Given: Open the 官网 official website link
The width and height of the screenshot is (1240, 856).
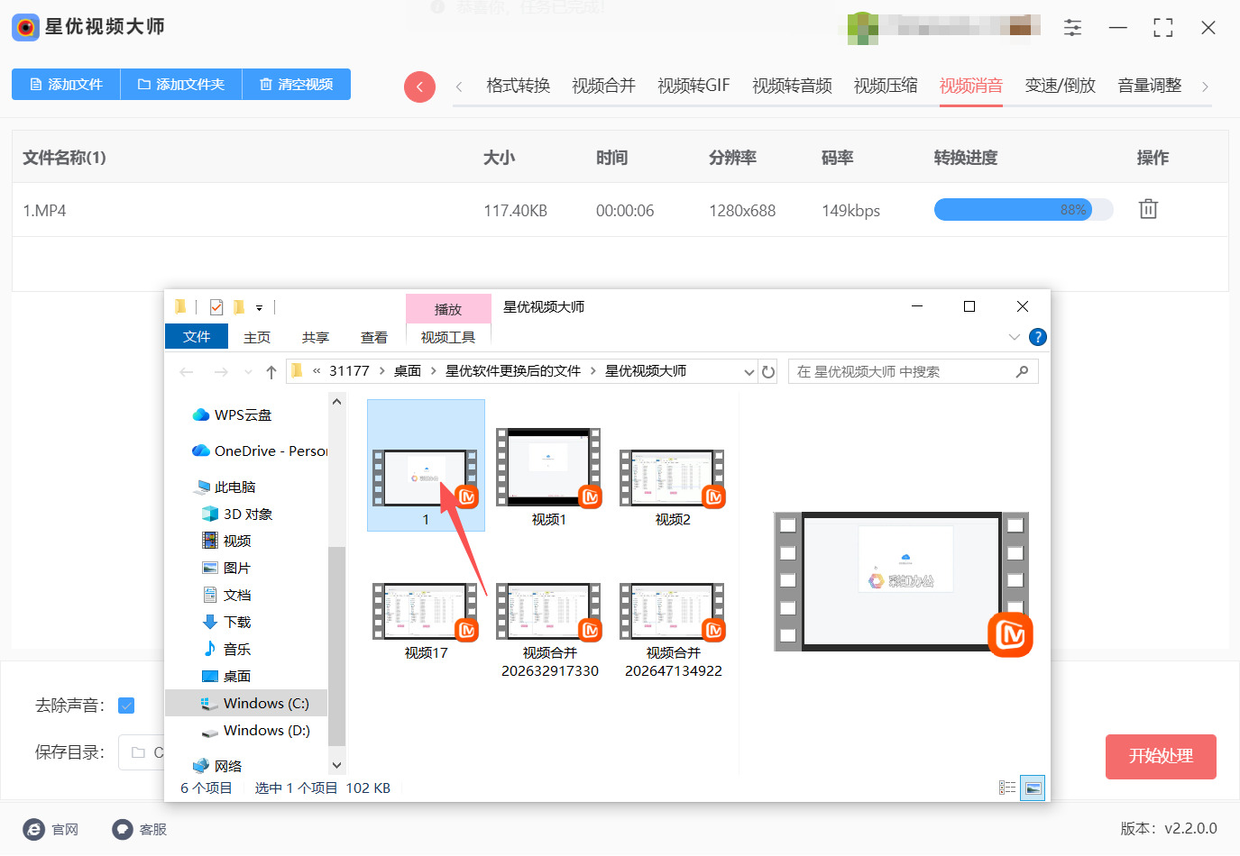Looking at the screenshot, I should click(51, 829).
